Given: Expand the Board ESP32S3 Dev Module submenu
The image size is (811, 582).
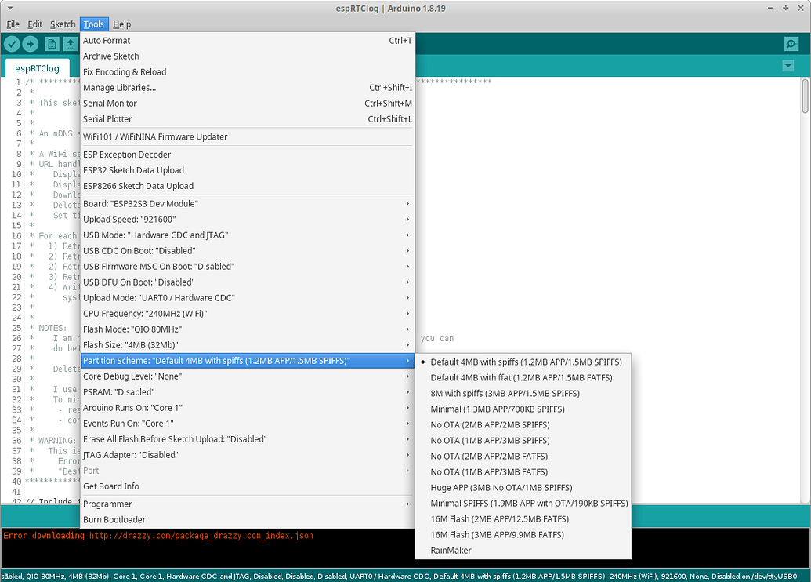Looking at the screenshot, I should (248, 203).
